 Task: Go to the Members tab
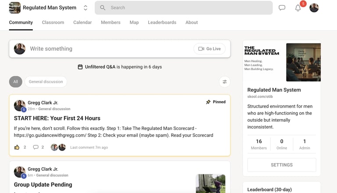(x=111, y=22)
